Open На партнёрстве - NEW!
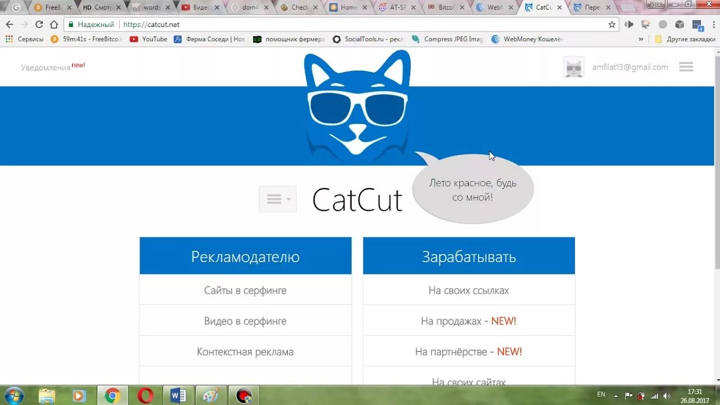Image resolution: width=720 pixels, height=405 pixels. tap(469, 352)
